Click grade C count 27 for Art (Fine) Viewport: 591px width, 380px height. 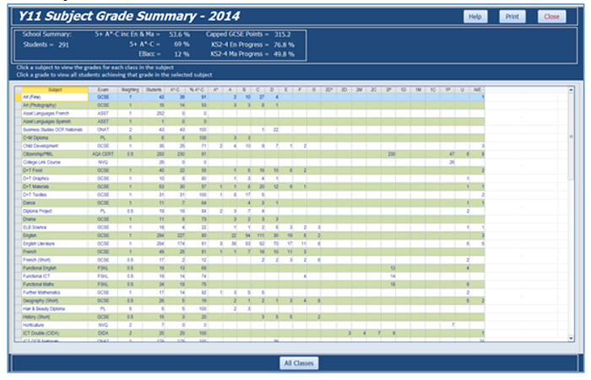(x=258, y=97)
